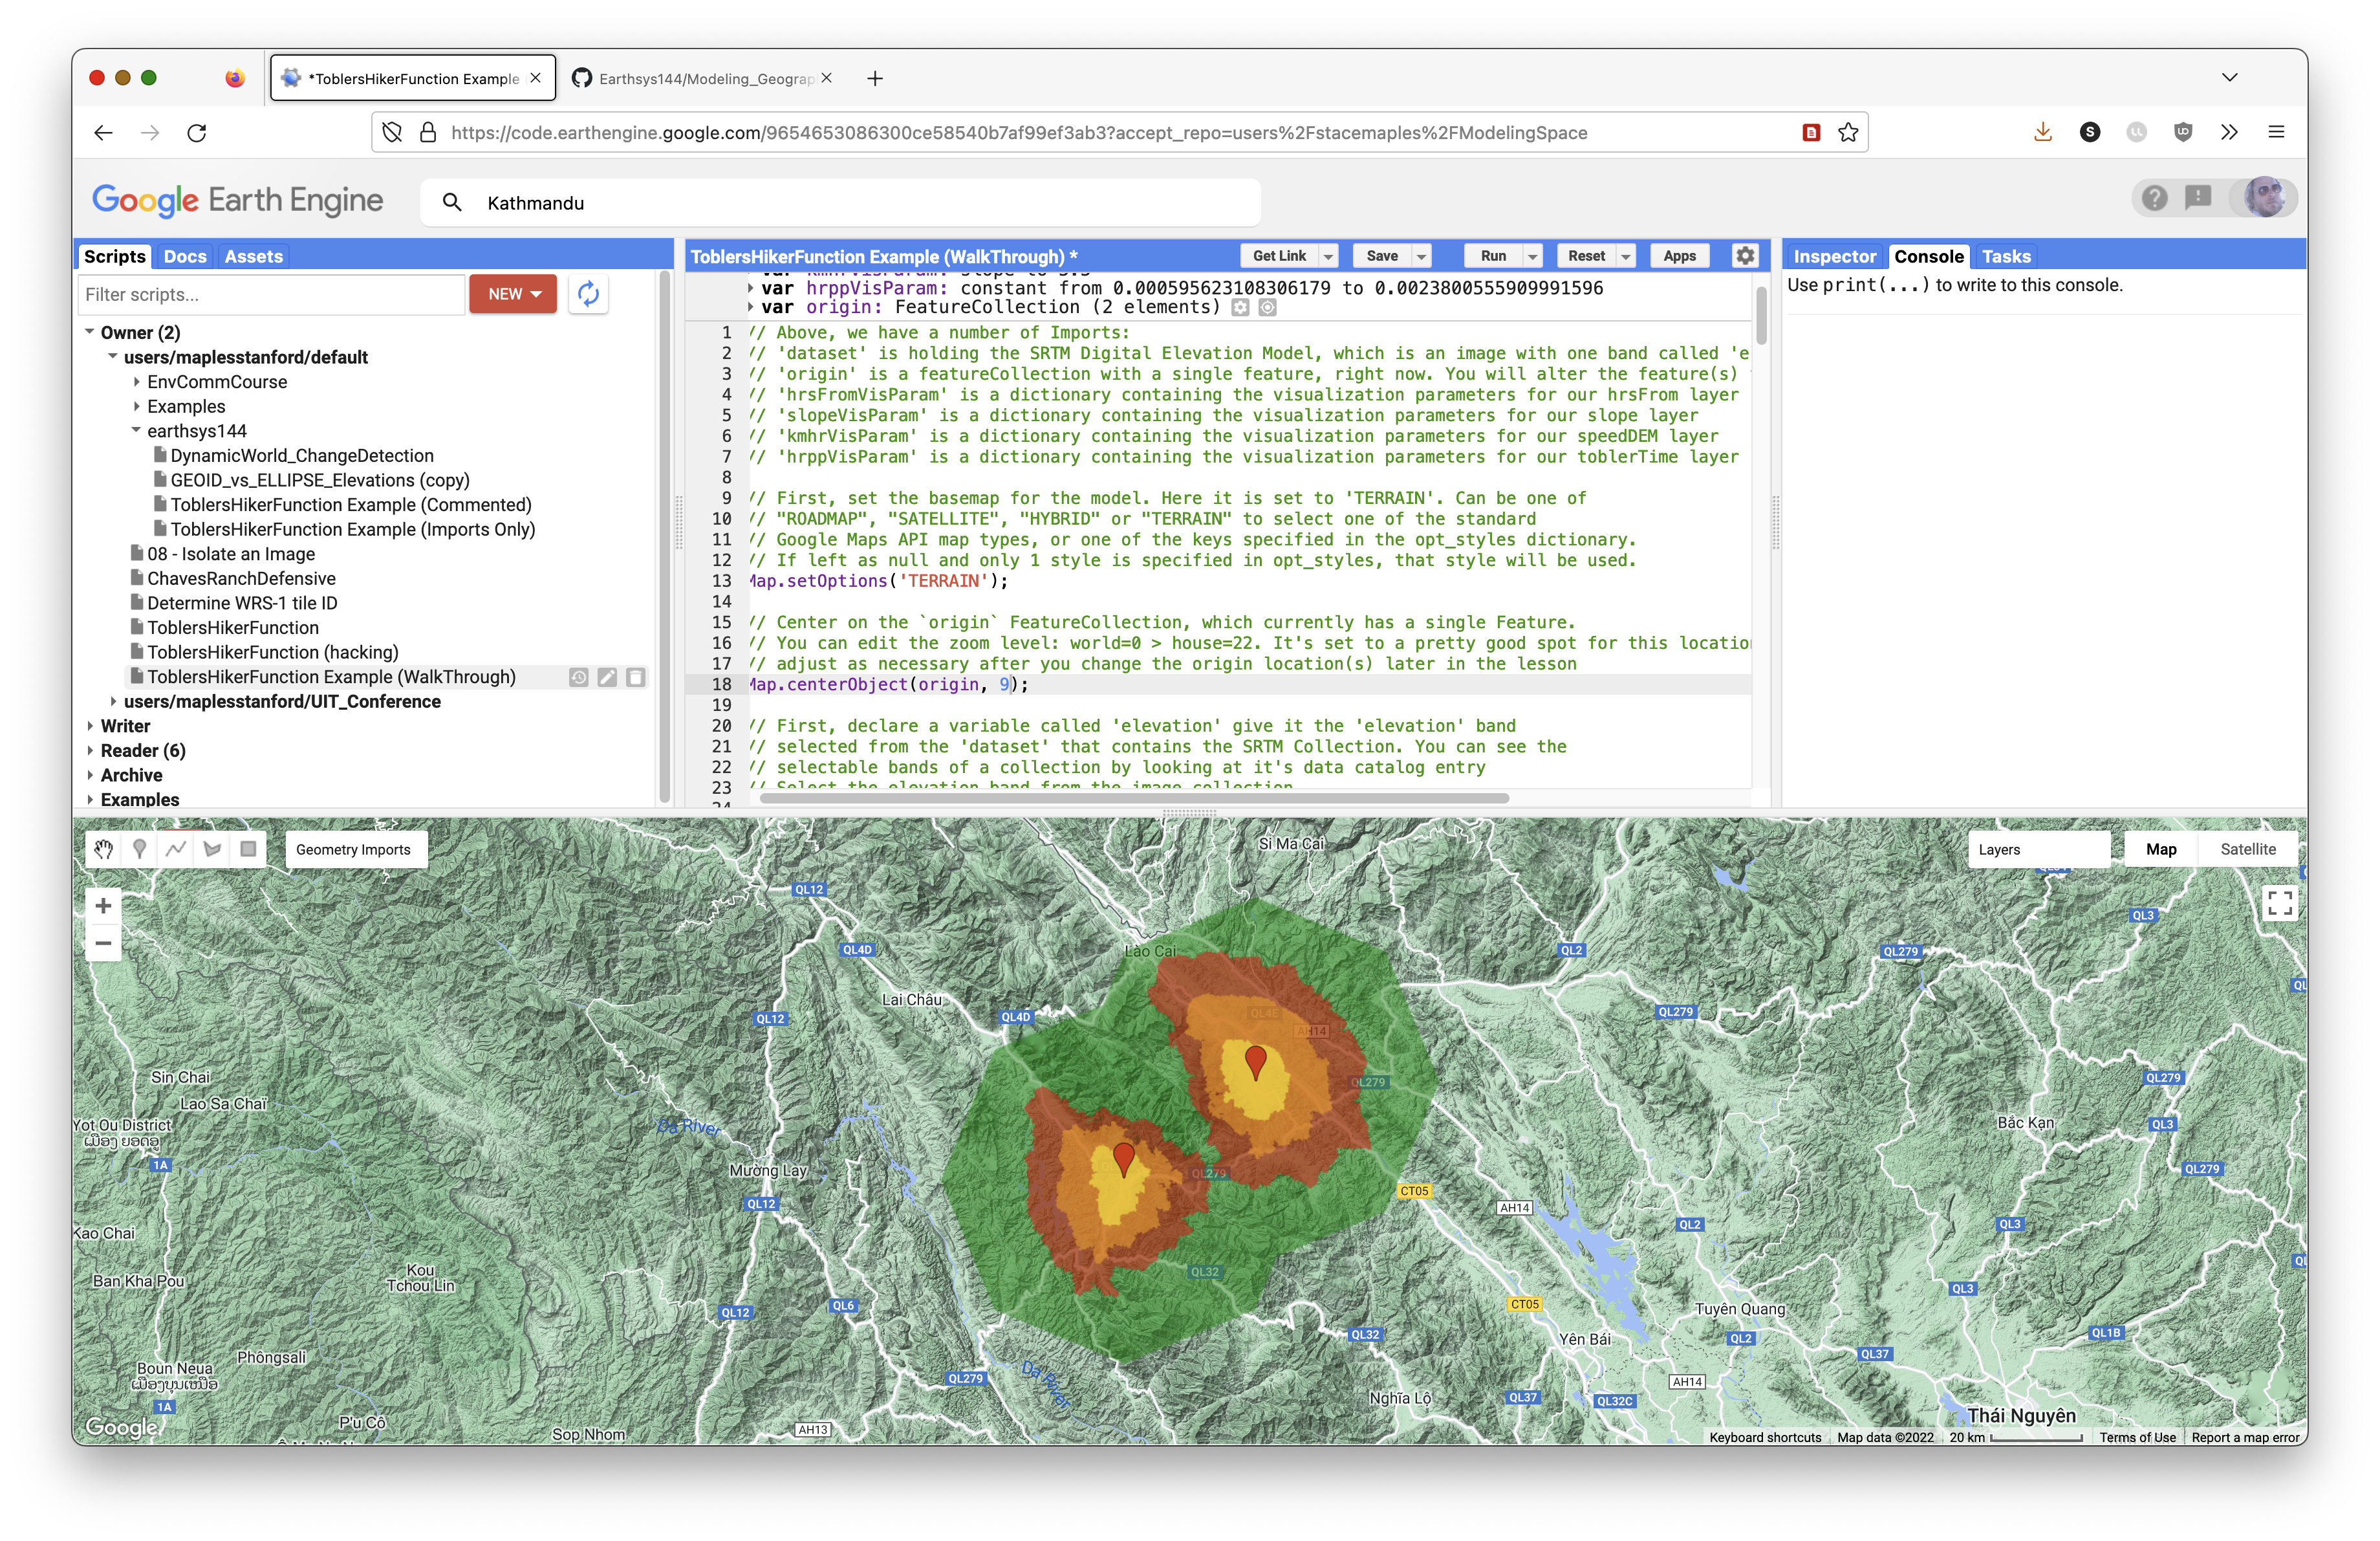
Task: Click the code editor horizontal scrollbar
Action: [1134, 798]
